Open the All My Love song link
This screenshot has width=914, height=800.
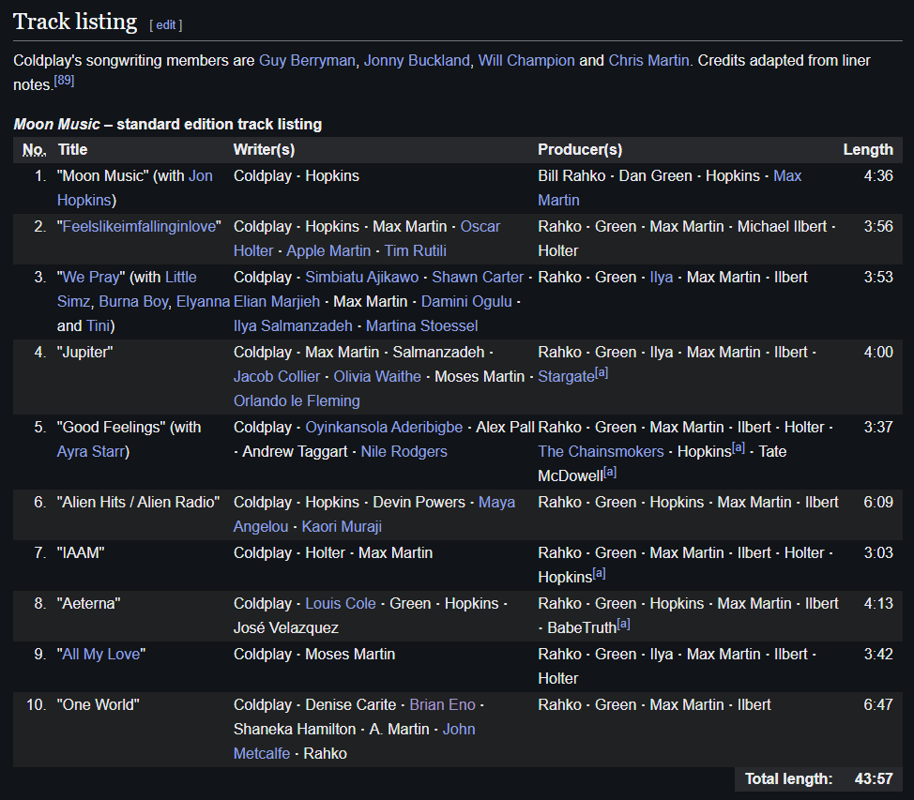pyautogui.click(x=100, y=655)
